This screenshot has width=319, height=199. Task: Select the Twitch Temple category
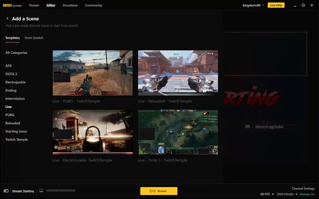point(17,139)
